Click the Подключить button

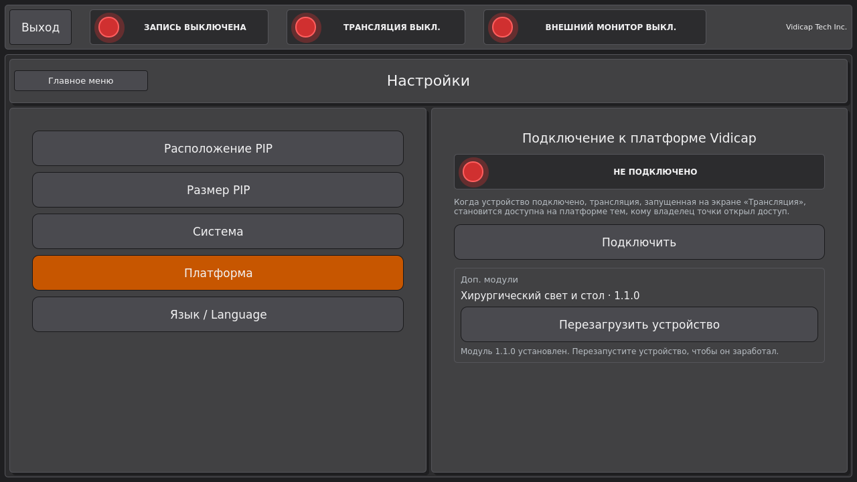pyautogui.click(x=639, y=242)
